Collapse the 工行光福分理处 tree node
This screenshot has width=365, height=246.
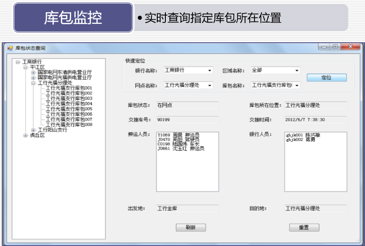point(33,83)
